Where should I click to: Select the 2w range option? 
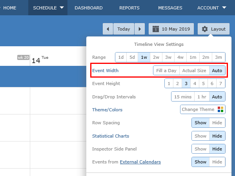coord(156,57)
